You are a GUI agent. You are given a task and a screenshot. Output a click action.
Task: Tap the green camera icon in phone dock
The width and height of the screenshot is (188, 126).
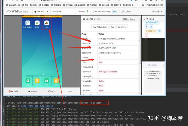point(47,81)
